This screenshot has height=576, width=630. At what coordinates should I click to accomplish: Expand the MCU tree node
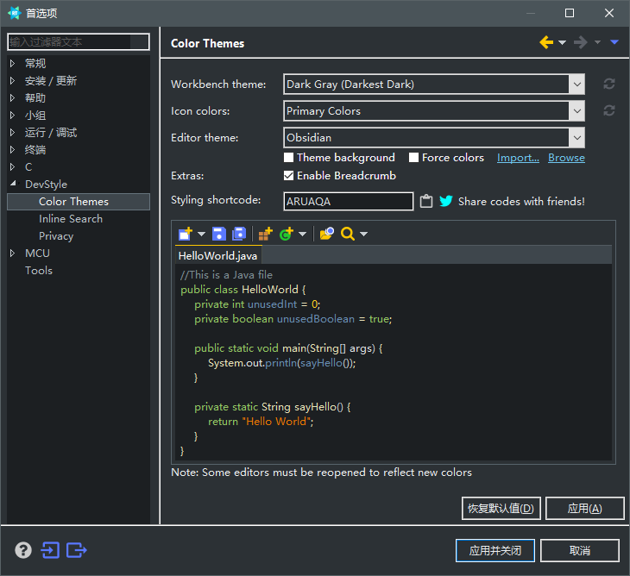12,253
